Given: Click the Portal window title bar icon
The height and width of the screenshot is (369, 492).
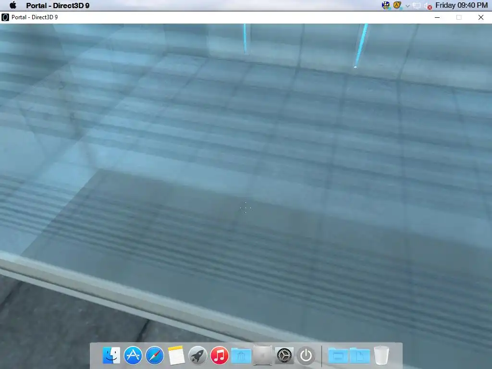Looking at the screenshot, I should click(x=5, y=17).
